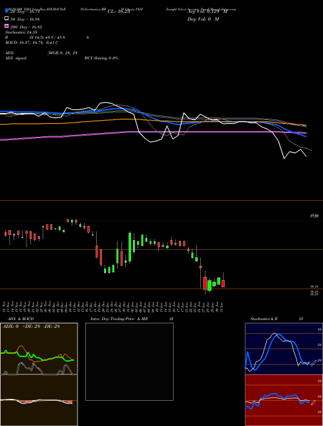Open the red-background RSI chart

click(284, 400)
